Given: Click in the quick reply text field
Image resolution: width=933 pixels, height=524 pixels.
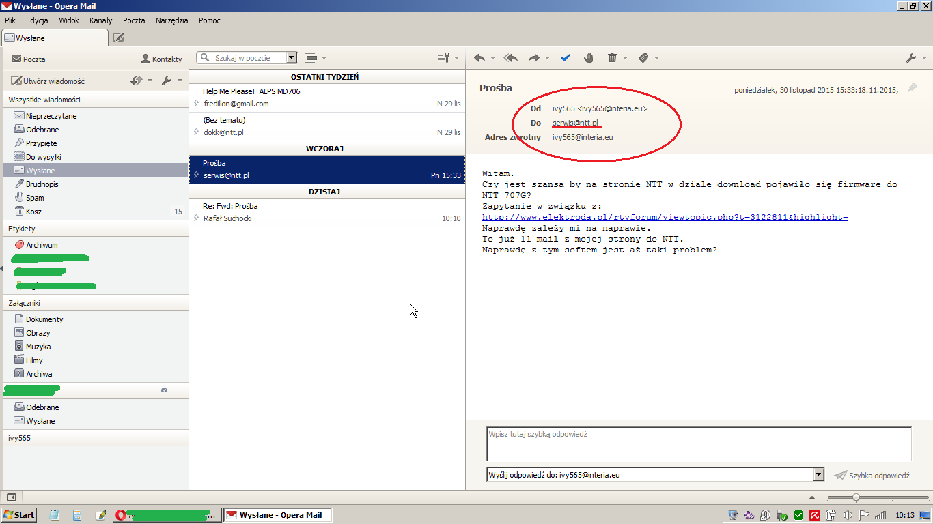Looking at the screenshot, I should [699, 444].
